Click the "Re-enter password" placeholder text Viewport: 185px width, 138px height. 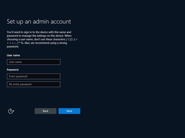(20, 84)
